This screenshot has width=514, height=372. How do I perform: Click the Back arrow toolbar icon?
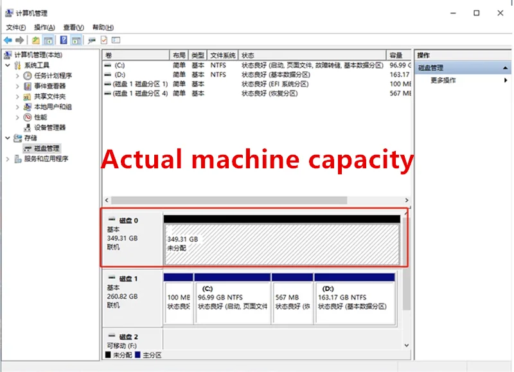click(x=8, y=40)
